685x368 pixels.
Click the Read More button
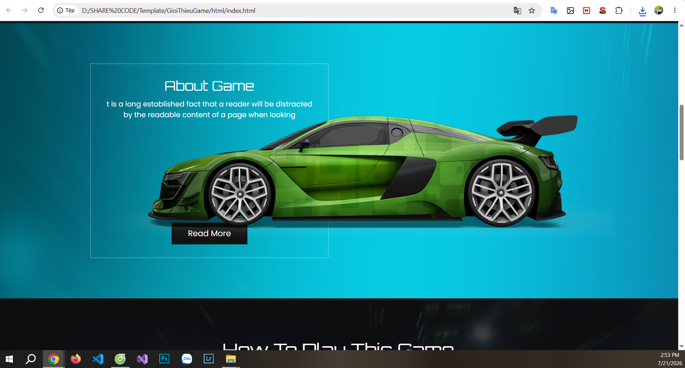click(210, 233)
